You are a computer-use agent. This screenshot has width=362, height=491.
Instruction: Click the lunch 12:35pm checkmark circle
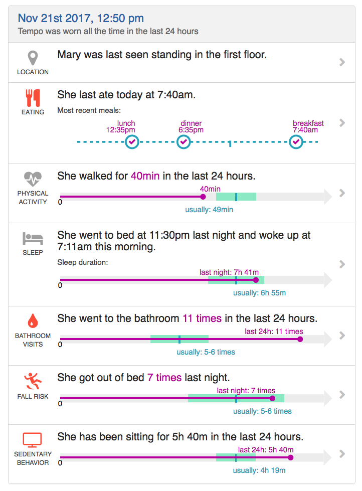(132, 142)
